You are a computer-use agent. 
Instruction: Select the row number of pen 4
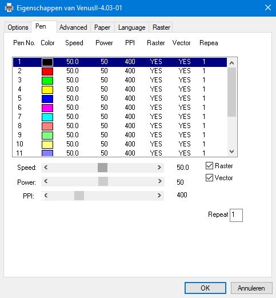(x=19, y=89)
